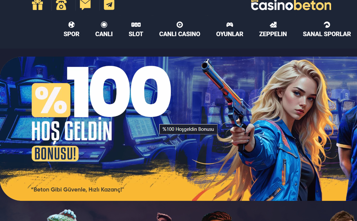The image size is (357, 221).
Task: Open the gift box promotions icon
Action: pos(37,4)
